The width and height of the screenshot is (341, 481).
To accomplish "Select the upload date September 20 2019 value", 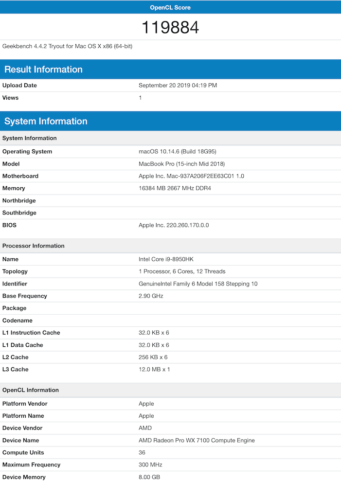I will coord(178,86).
